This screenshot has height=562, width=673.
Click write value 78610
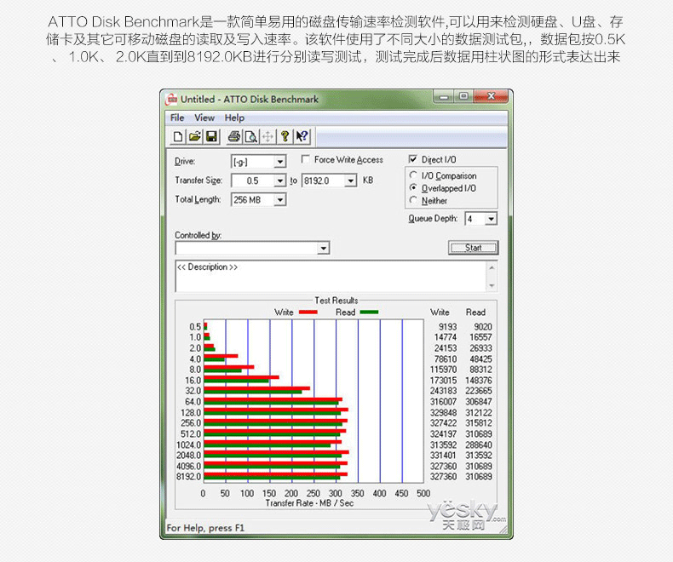pos(446,359)
